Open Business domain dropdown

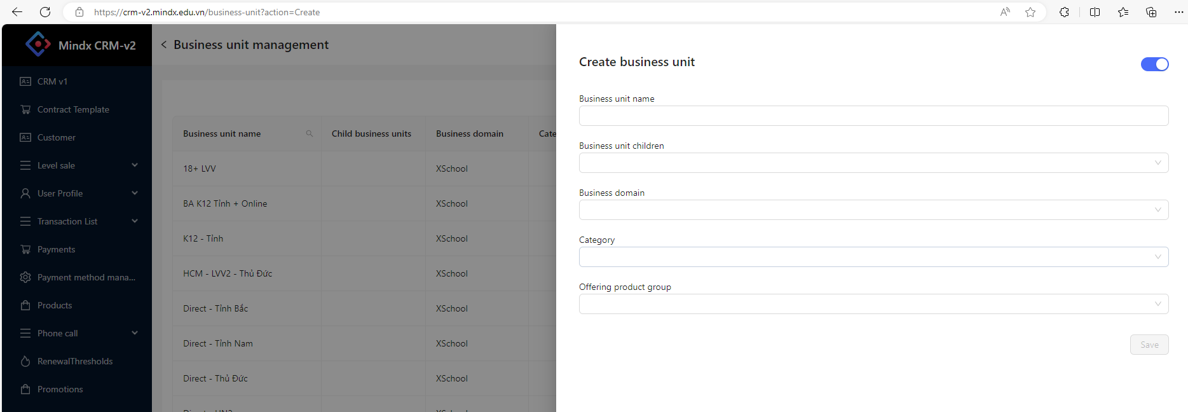873,210
